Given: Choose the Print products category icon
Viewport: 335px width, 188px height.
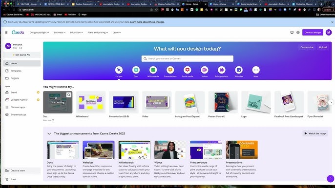Looking at the screenshot, I should coord(222,70).
